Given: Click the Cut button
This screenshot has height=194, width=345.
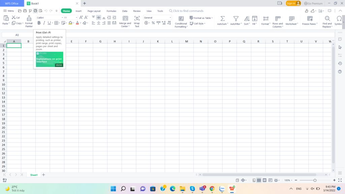Looking at the screenshot, I should [x=16, y=18].
